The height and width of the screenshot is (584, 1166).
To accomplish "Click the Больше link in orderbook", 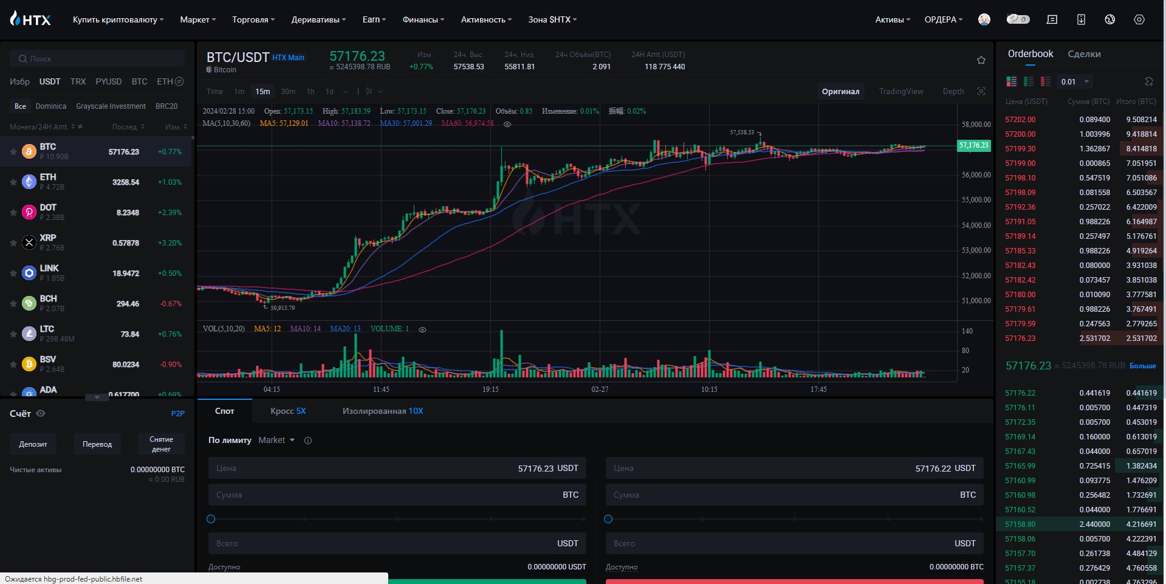I will click(1143, 366).
